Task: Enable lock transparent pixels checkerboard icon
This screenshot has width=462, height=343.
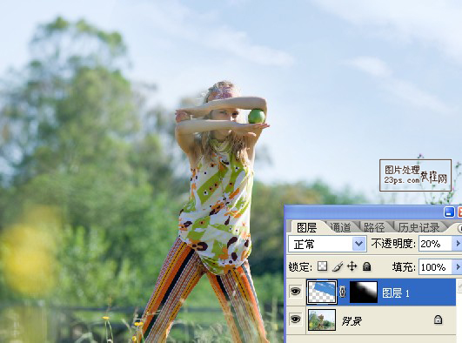Action: pyautogui.click(x=322, y=266)
